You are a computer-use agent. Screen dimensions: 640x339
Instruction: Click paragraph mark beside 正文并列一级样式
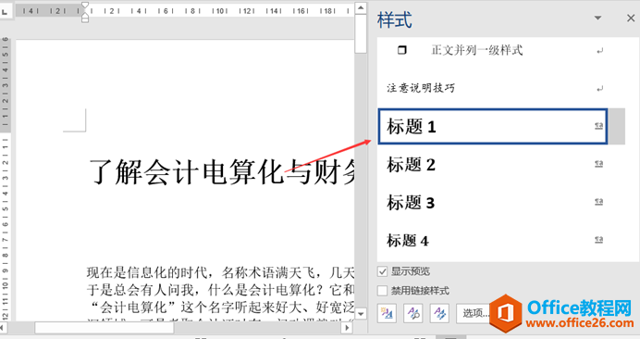[599, 51]
